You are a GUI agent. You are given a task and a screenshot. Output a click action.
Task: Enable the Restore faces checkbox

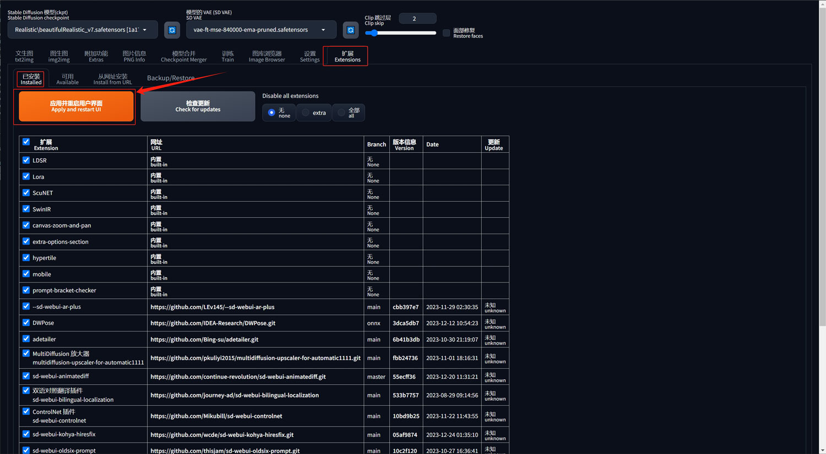447,33
